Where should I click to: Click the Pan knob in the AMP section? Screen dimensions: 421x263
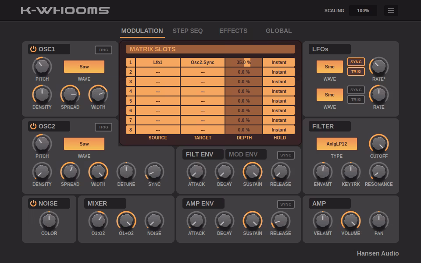click(379, 221)
